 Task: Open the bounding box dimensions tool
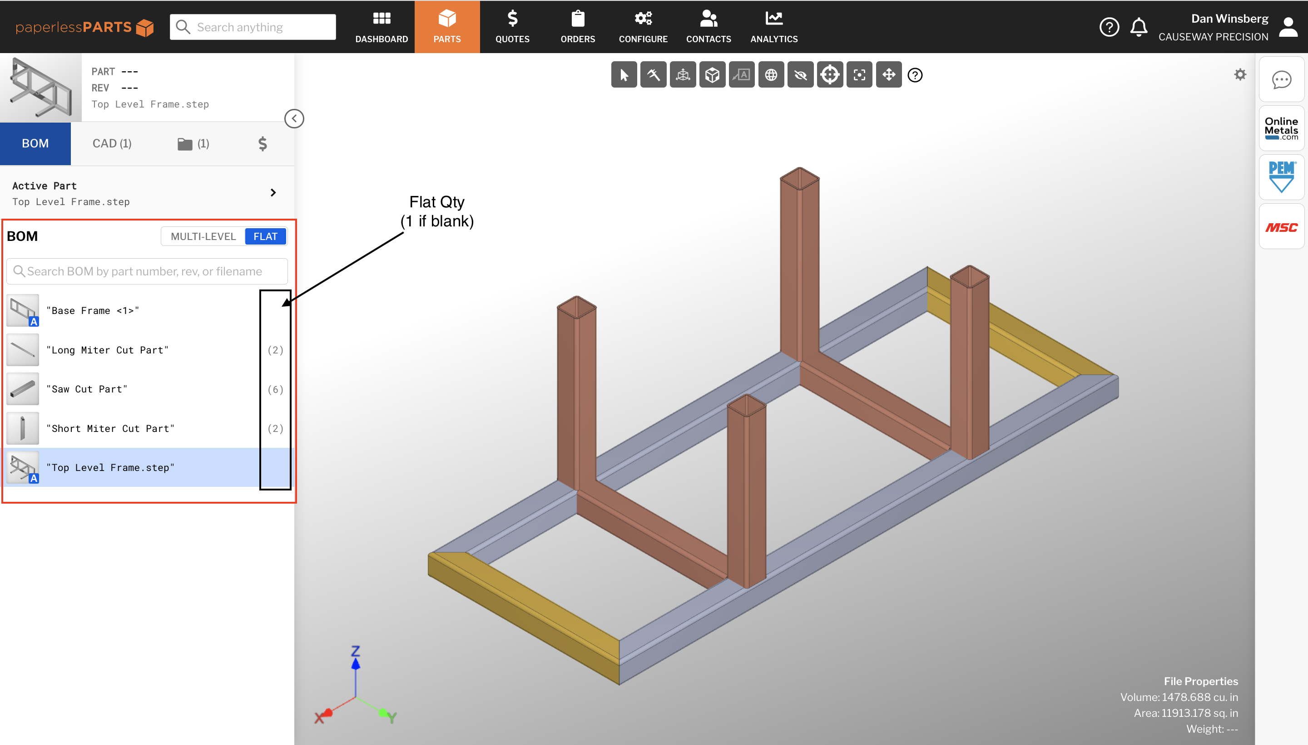click(x=683, y=75)
